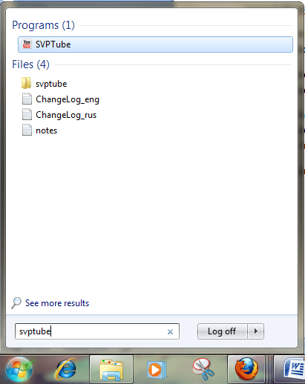Clear the search box with X
The height and width of the screenshot is (384, 305).
(x=170, y=331)
